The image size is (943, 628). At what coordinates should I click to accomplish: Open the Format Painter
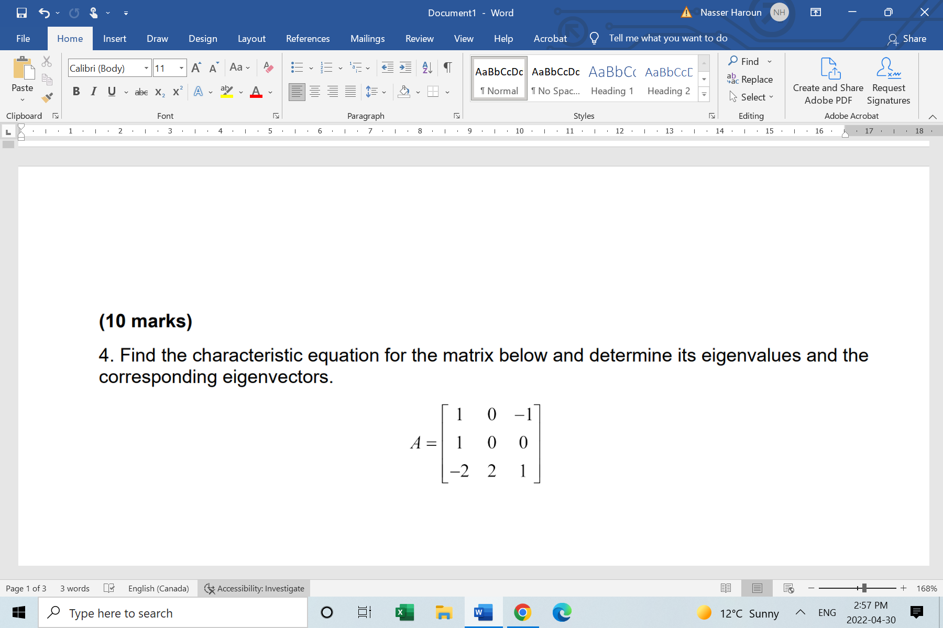47,97
